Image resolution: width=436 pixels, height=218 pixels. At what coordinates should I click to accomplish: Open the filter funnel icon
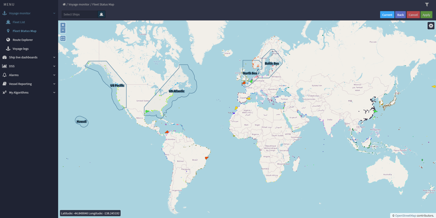[x=427, y=4]
